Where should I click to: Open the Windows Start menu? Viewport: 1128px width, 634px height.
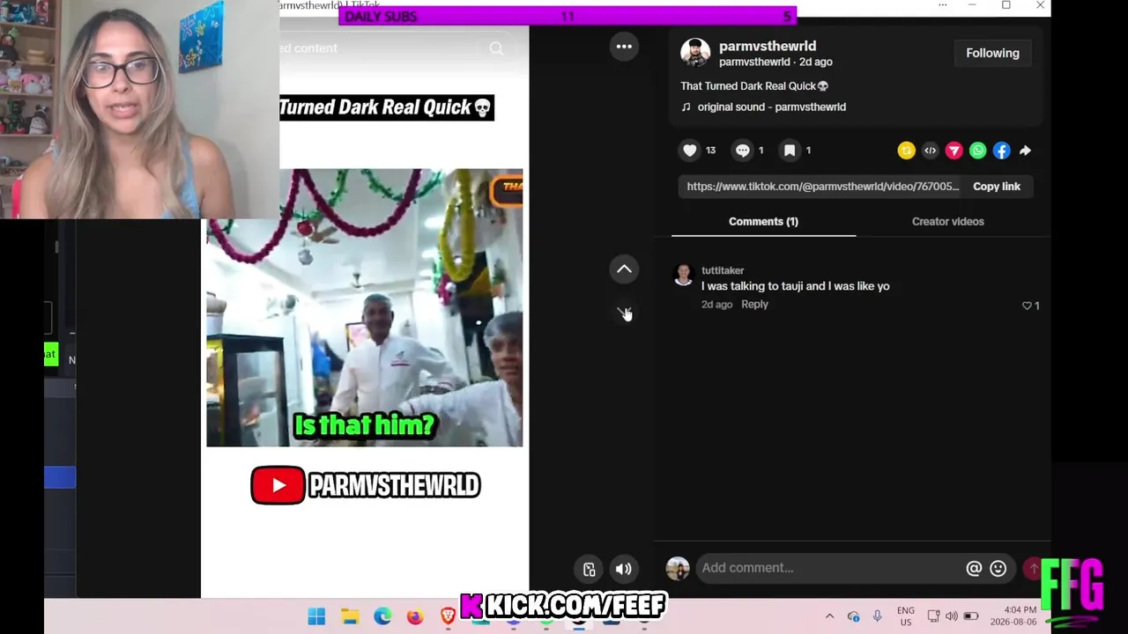[316, 616]
